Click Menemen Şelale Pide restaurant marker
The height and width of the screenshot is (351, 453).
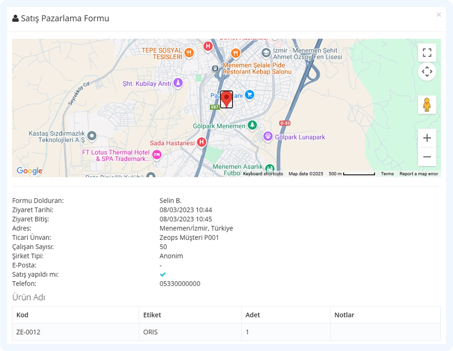[x=236, y=53]
